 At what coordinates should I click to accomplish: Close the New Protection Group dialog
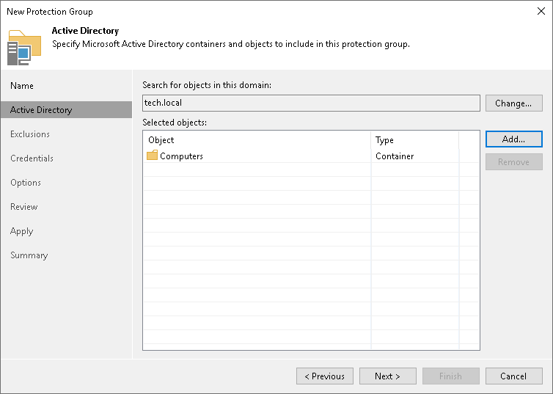click(x=541, y=12)
